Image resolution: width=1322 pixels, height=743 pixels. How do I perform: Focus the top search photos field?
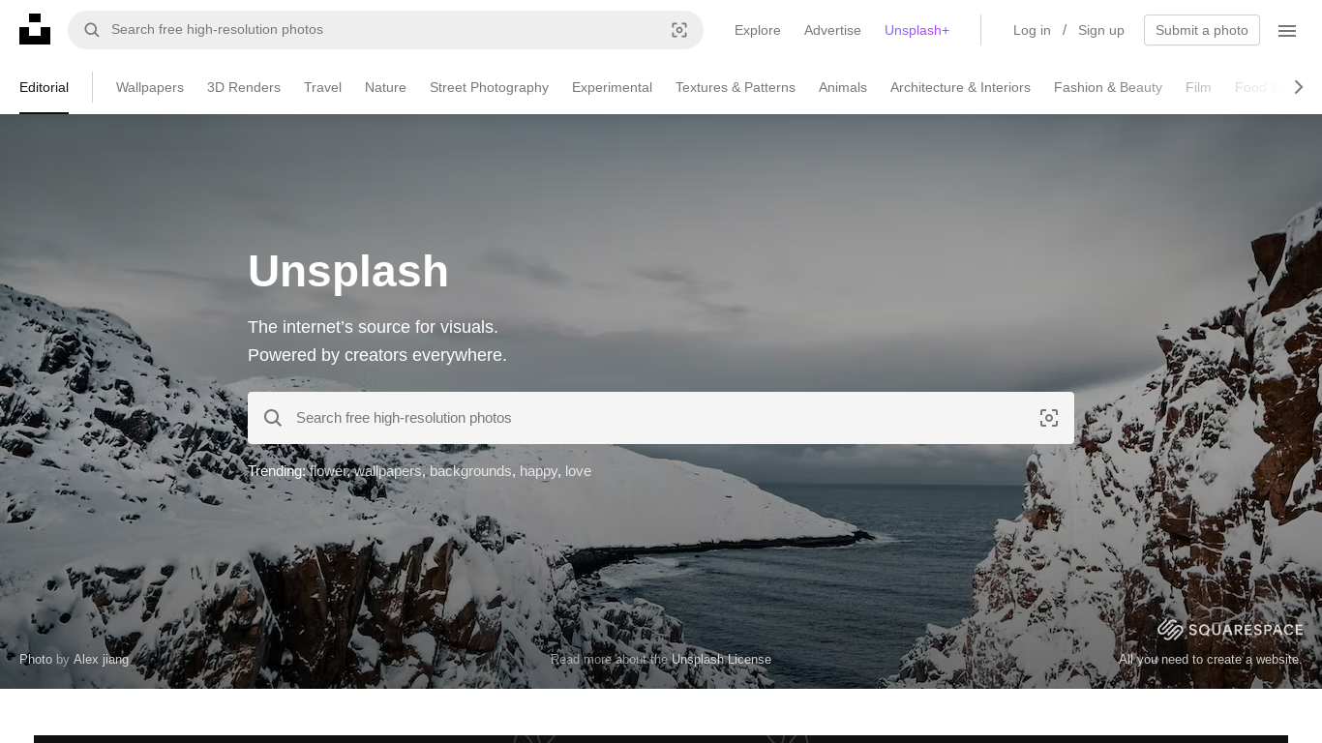click(387, 30)
